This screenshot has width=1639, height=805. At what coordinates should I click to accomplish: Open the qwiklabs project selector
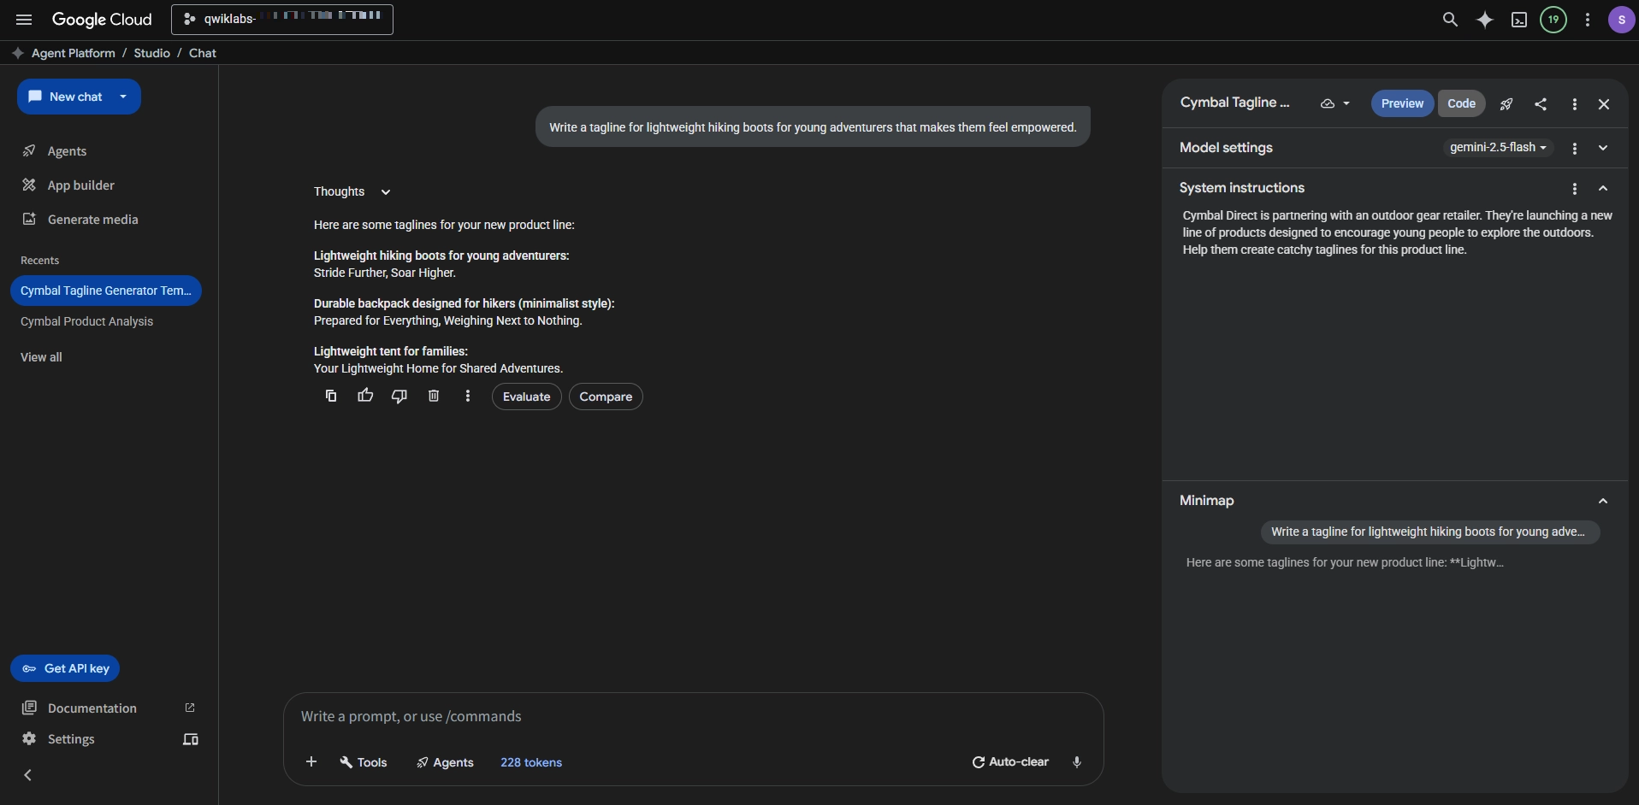point(282,19)
